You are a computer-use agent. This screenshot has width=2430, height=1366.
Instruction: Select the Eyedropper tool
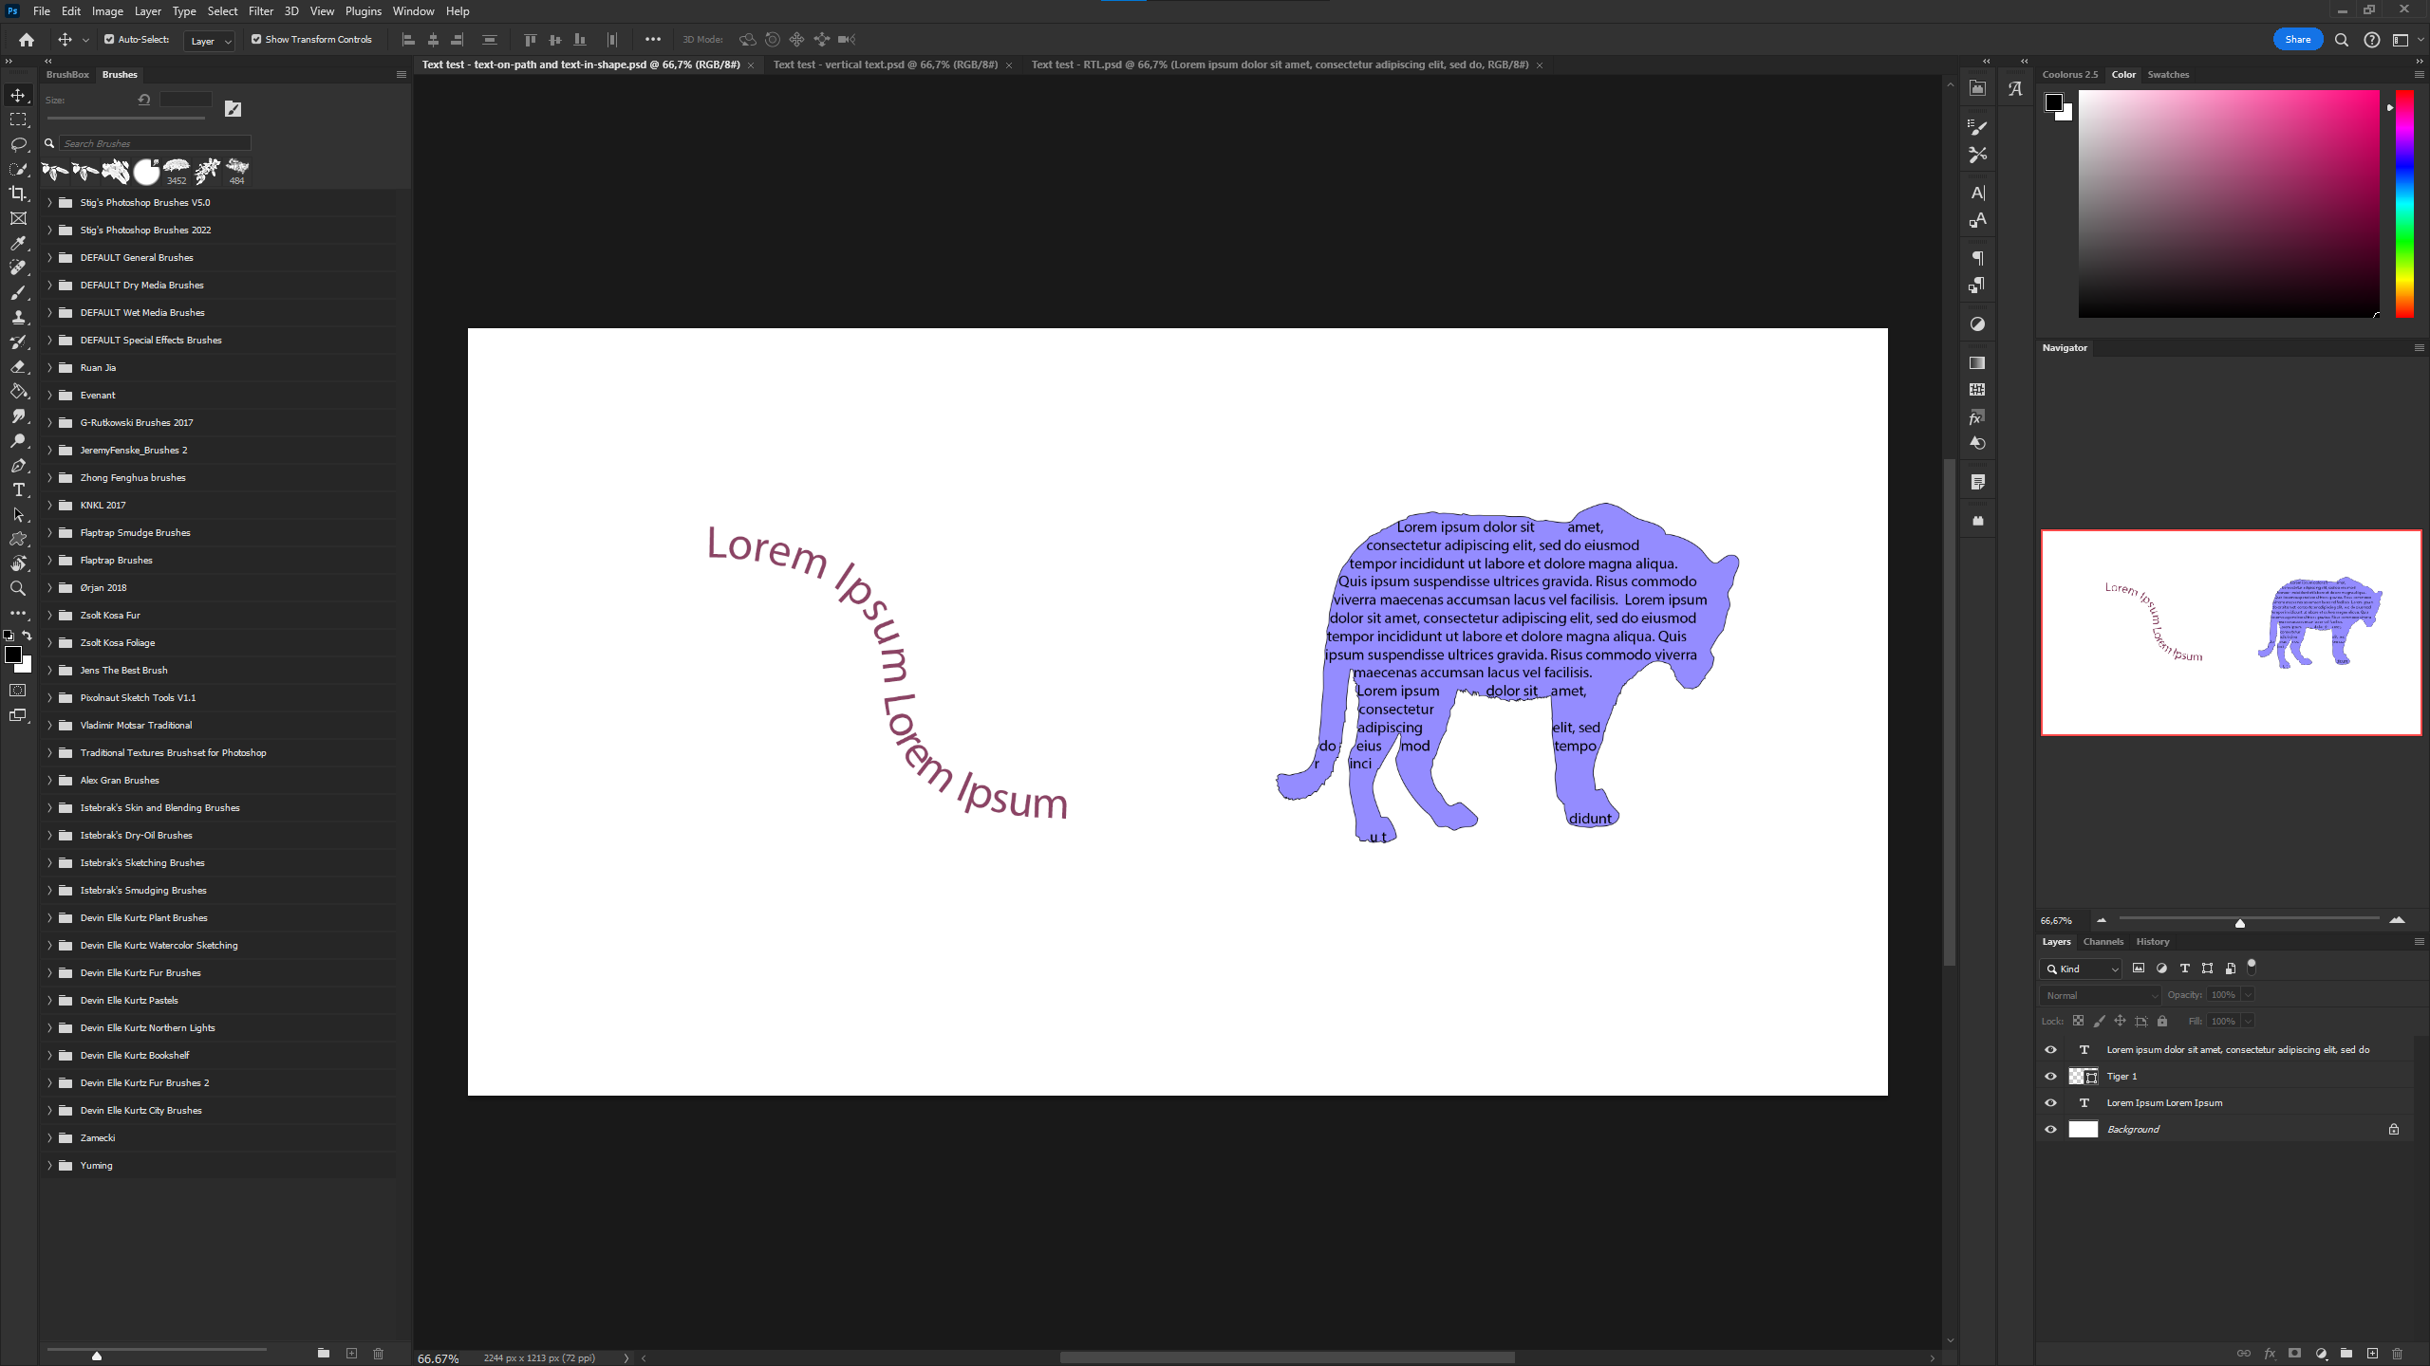(18, 243)
